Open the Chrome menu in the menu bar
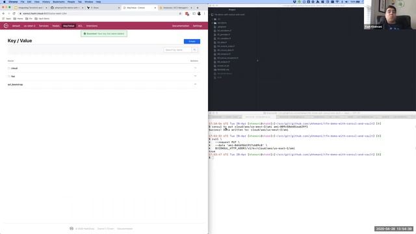The image size is (416, 234). (x=13, y=2)
